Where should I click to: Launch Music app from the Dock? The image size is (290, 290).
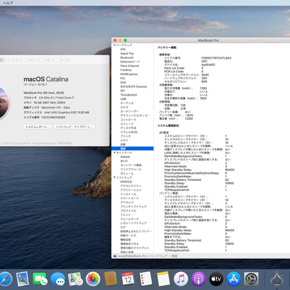pos(181,279)
